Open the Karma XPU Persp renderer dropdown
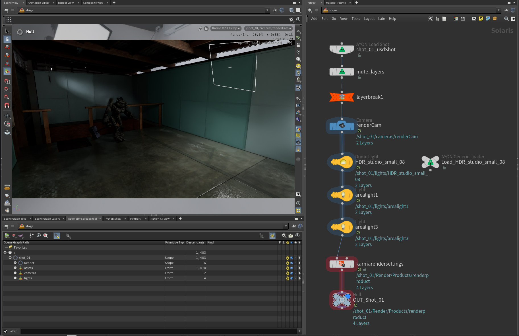This screenshot has height=336, width=519. [x=226, y=28]
